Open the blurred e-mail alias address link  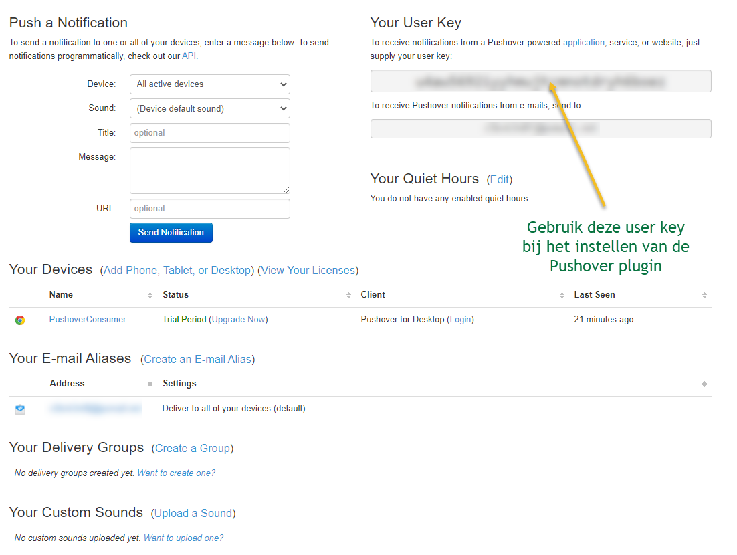[x=96, y=409]
